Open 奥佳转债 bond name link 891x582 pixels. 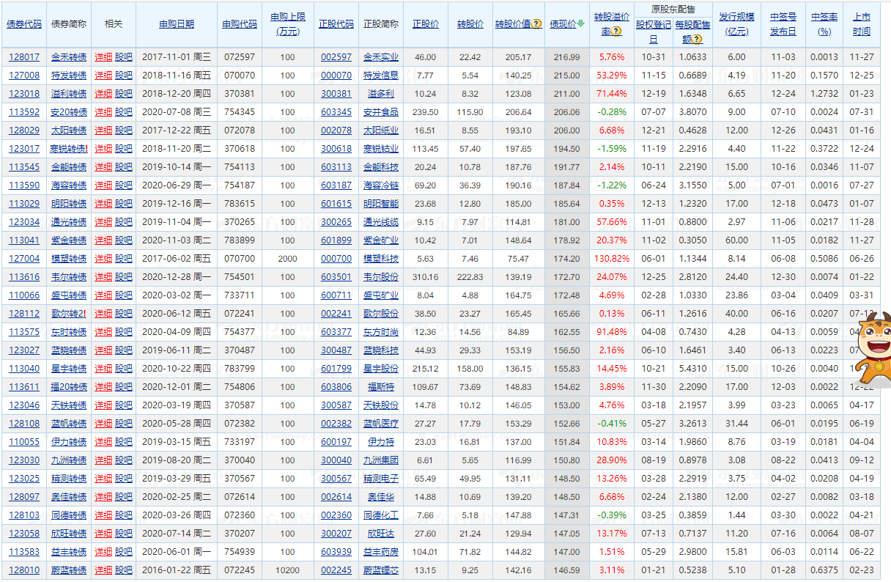(69, 497)
